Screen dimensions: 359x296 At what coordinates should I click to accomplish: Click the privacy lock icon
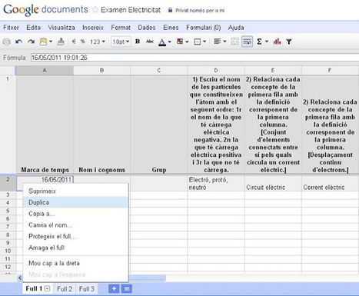(x=170, y=10)
